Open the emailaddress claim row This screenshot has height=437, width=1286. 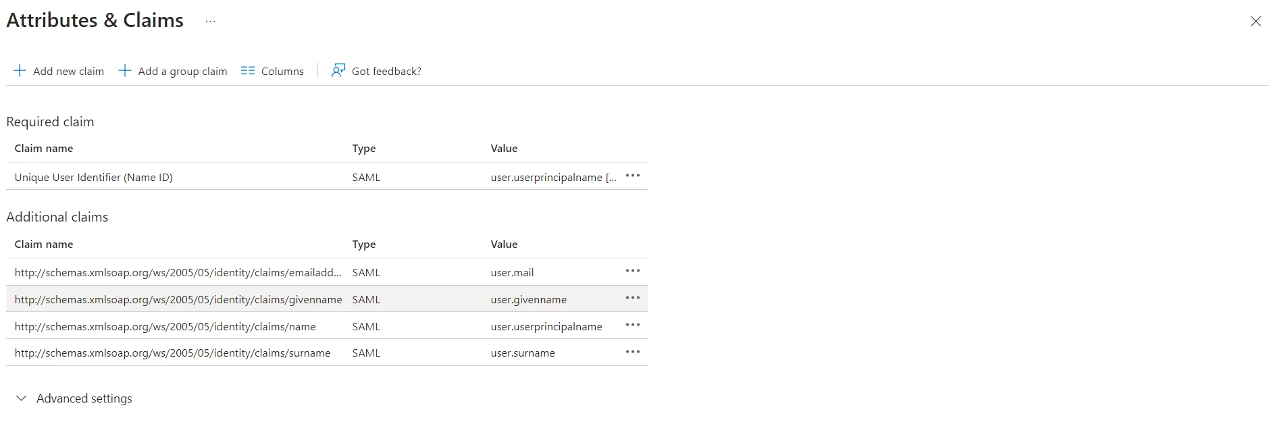pyautogui.click(x=327, y=272)
